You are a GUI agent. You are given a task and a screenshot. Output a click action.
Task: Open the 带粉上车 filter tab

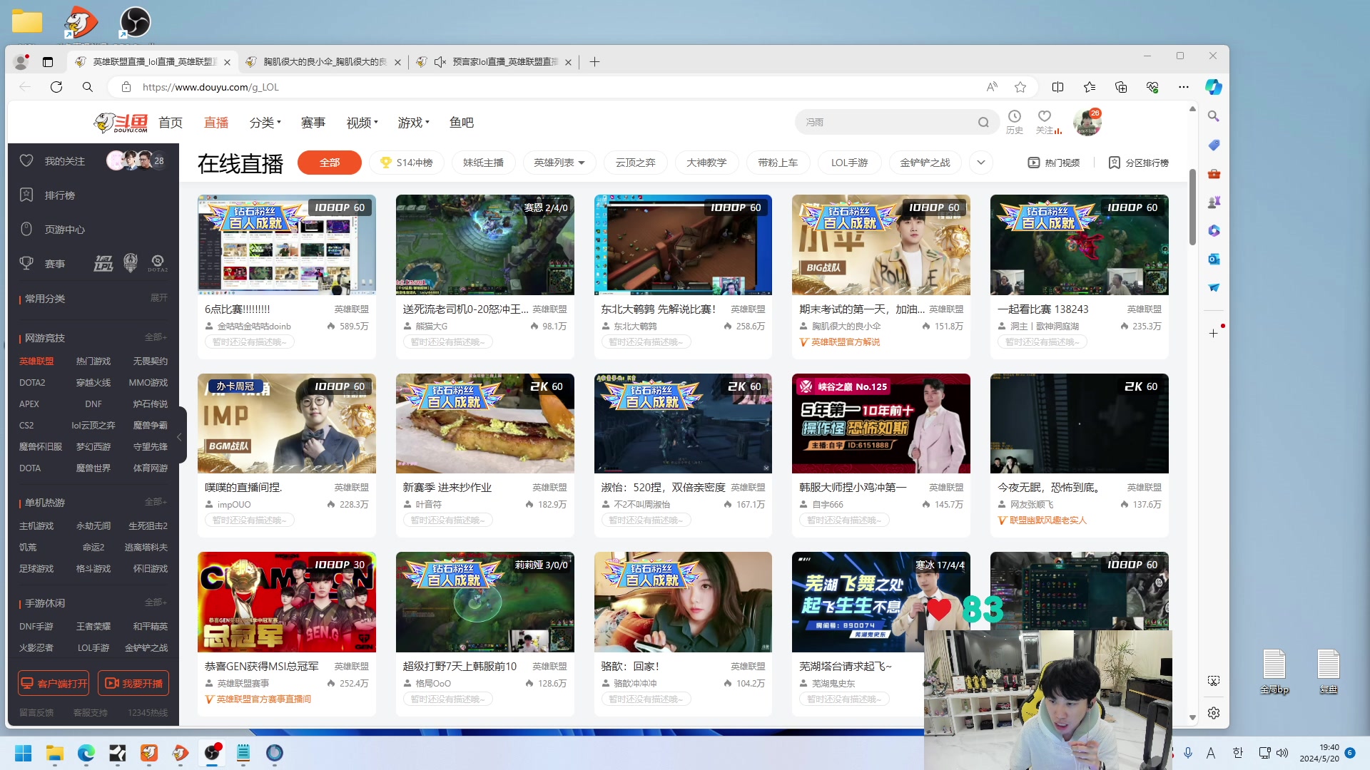click(778, 163)
